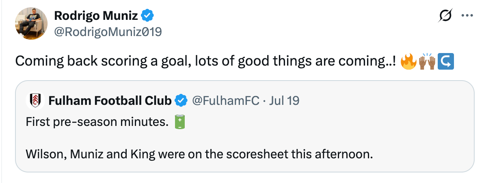Viewport: 484px width, 183px height.
Task: Open the @RodrigoMuniz019 handle link
Action: pos(108,32)
